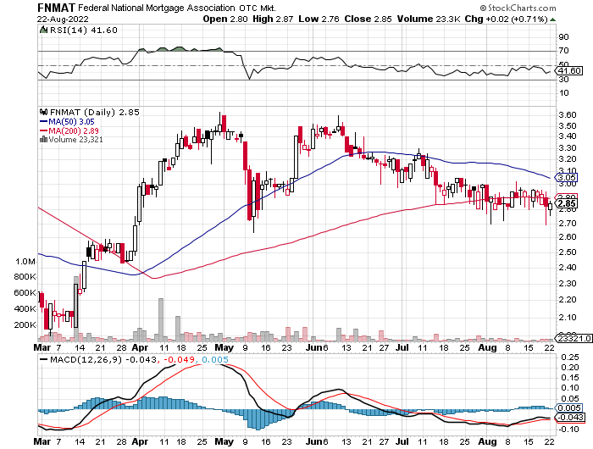Click the 2.85 last price tag
Viewport: 593px width, 449px height.
click(566, 204)
